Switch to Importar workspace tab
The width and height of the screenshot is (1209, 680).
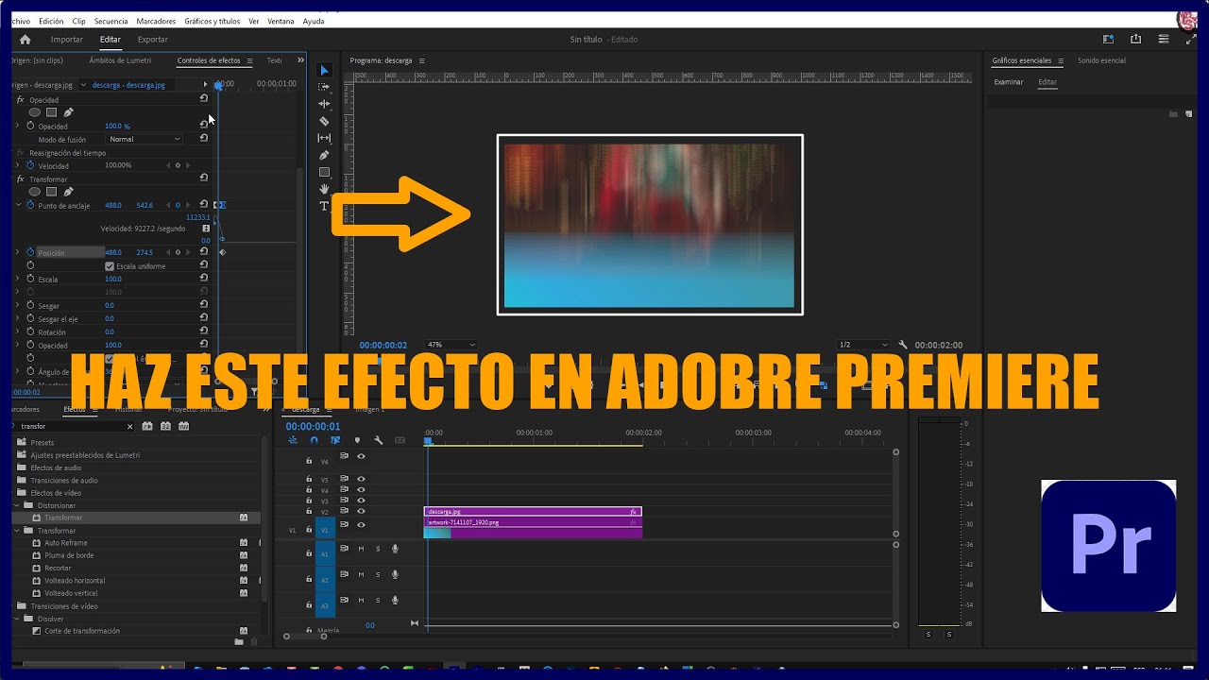(x=67, y=40)
